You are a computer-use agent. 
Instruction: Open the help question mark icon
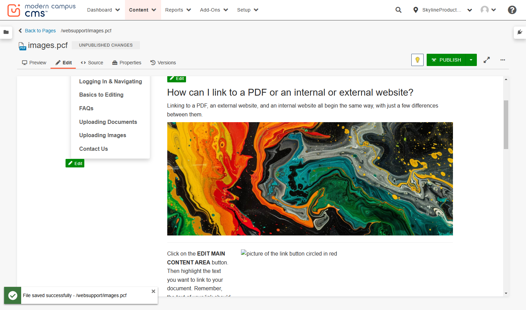coord(512,10)
